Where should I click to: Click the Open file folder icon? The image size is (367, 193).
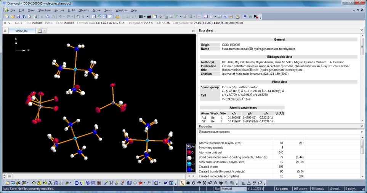point(13,17)
